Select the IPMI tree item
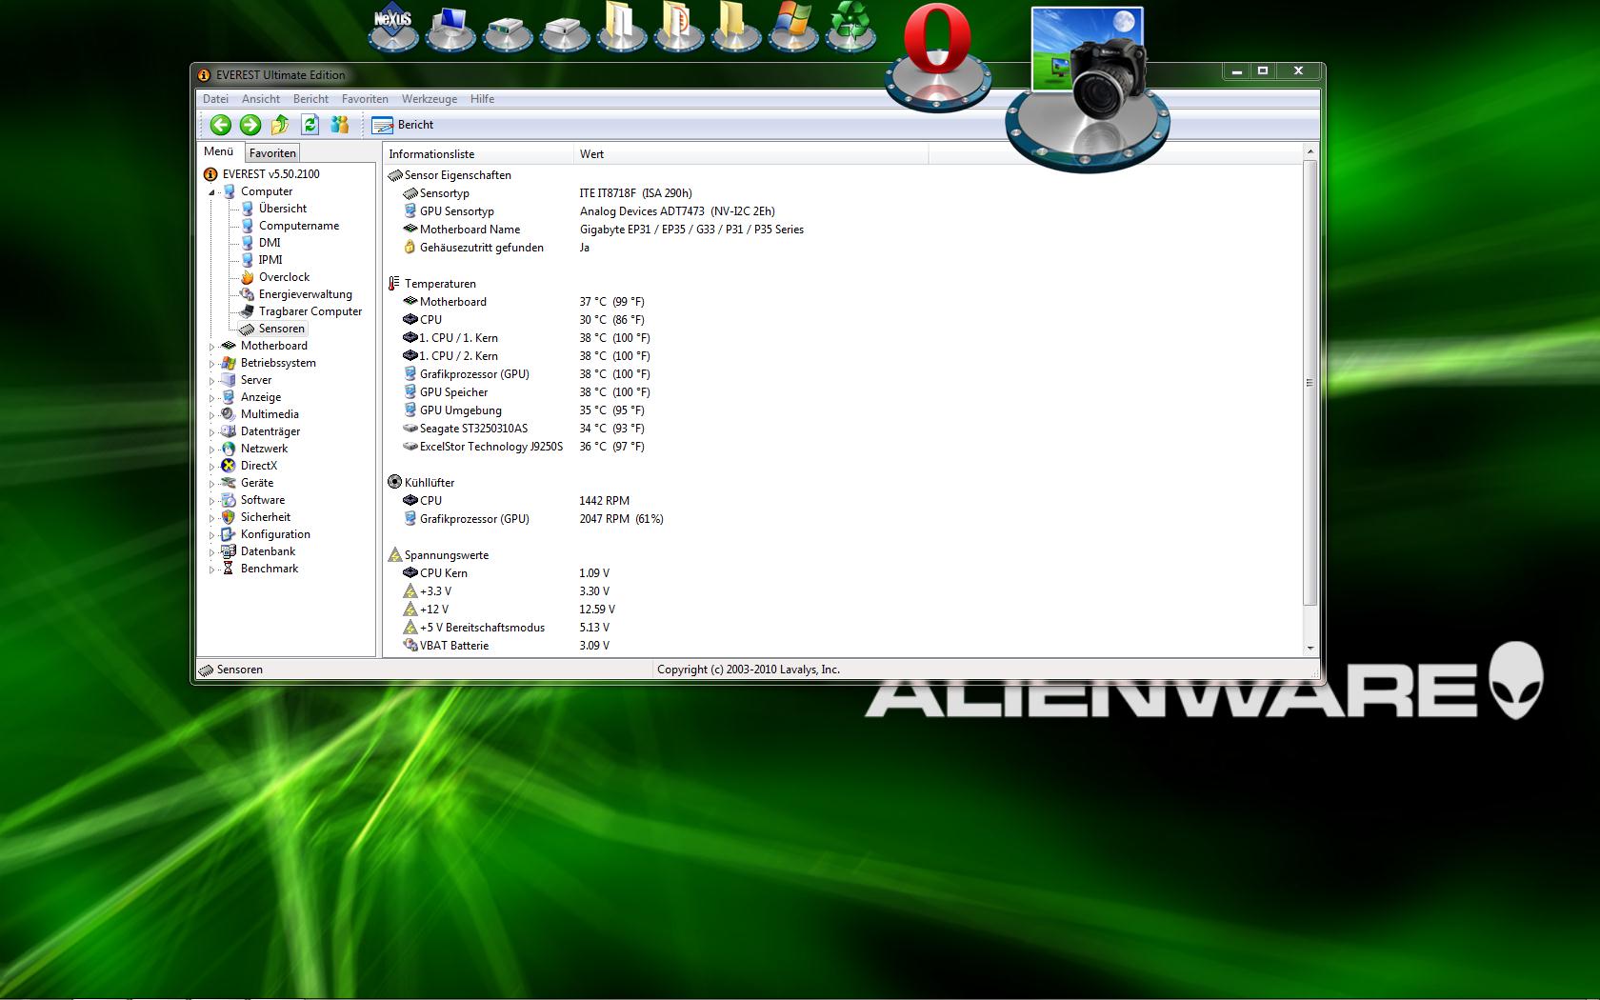Image resolution: width=1600 pixels, height=1000 pixels. 270,260
